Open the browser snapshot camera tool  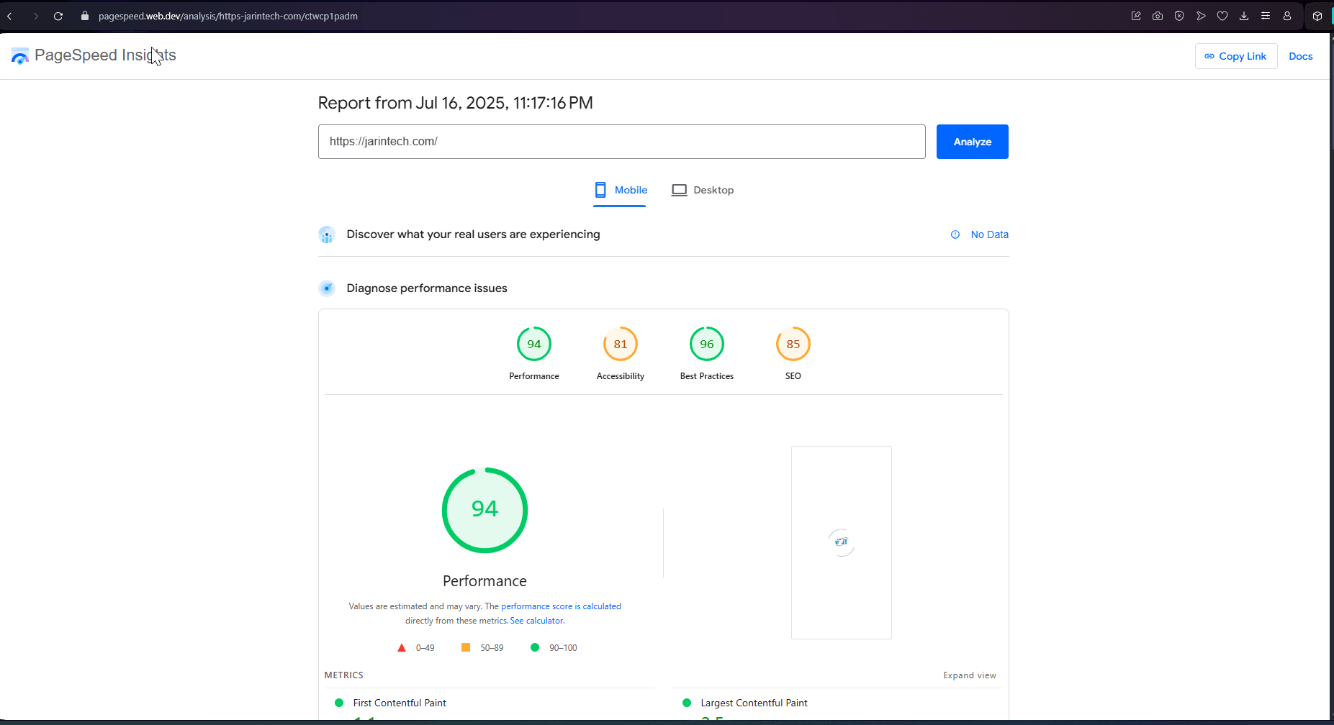1158,16
